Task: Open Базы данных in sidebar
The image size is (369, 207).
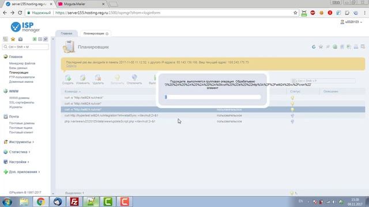Action: pos(18,68)
